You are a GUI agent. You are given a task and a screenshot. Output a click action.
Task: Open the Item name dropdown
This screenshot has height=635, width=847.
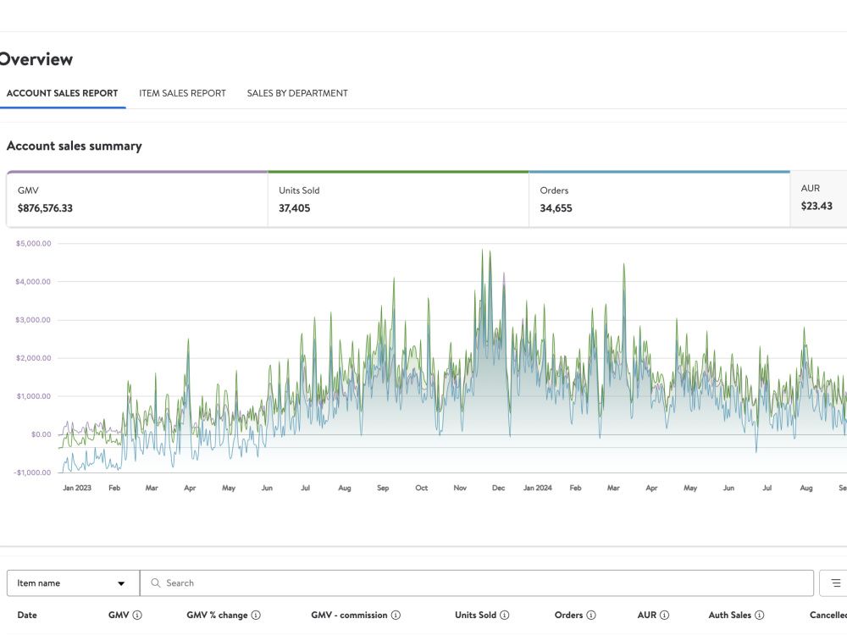point(74,583)
